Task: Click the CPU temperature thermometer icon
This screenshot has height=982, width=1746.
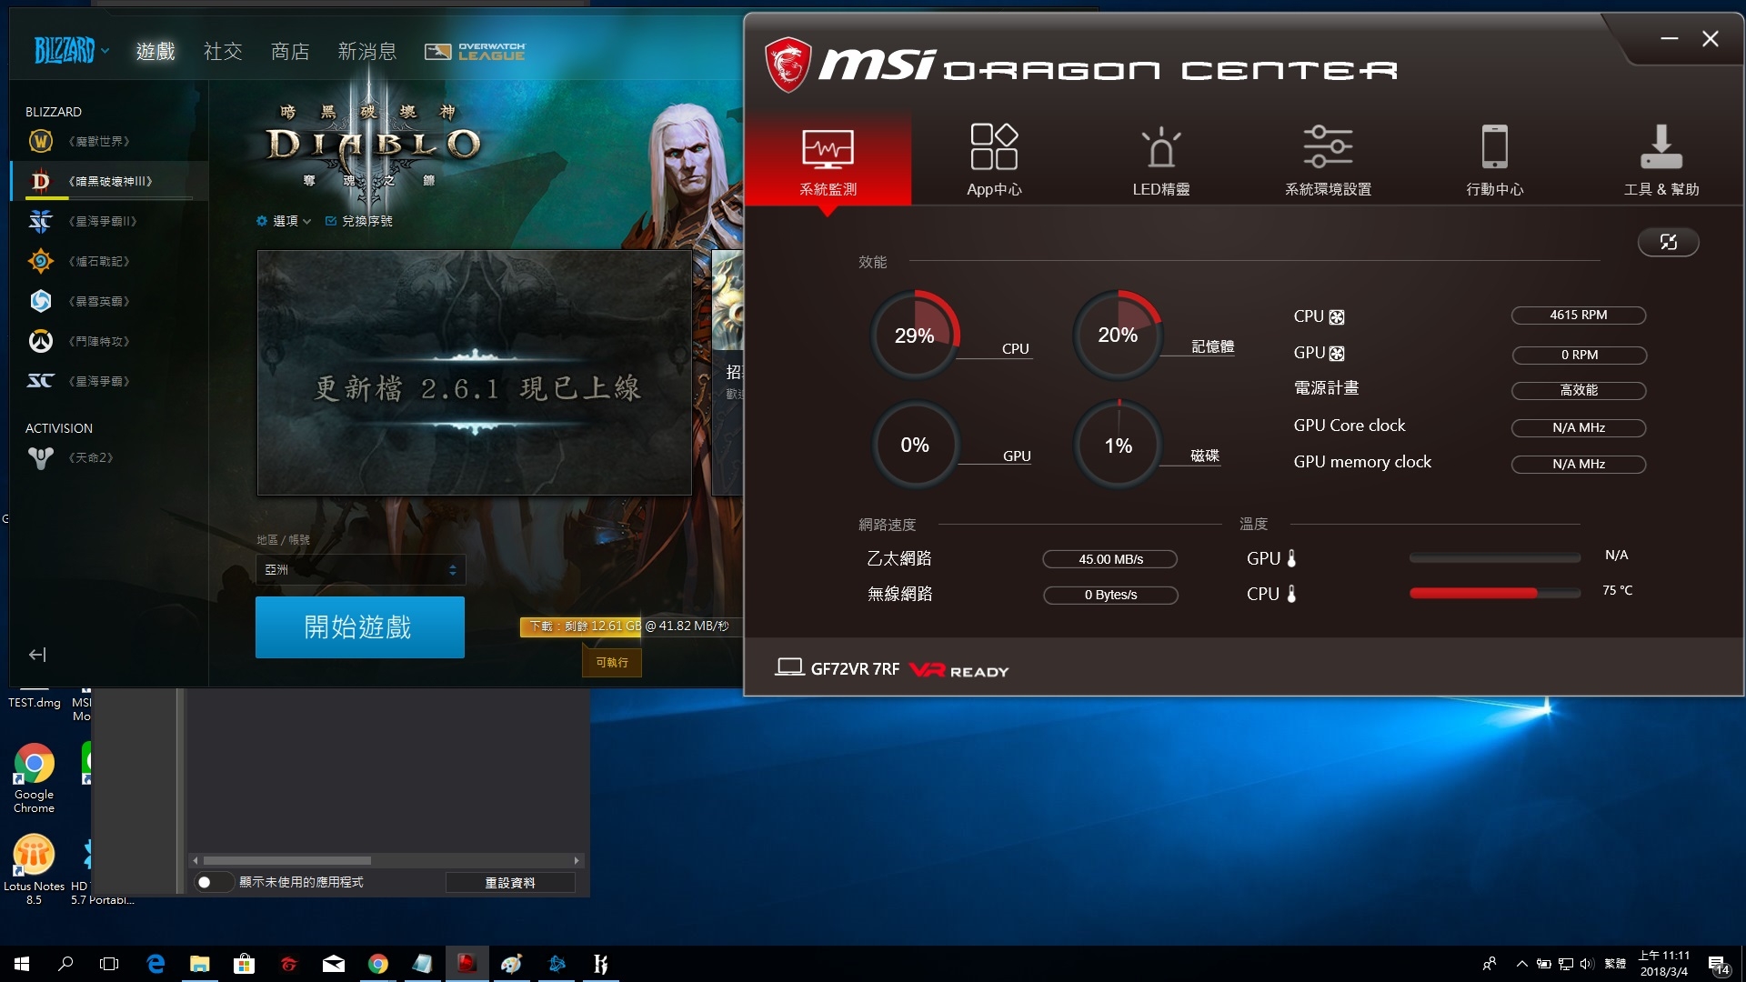Action: (x=1291, y=594)
